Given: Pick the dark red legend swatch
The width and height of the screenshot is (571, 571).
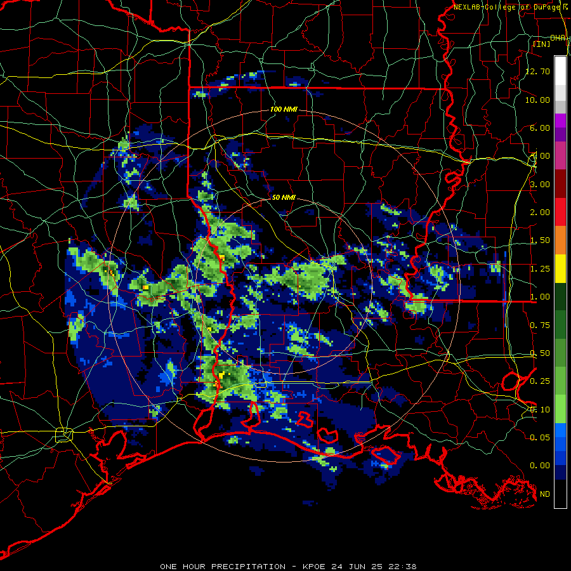Looking at the screenshot, I should 560,184.
